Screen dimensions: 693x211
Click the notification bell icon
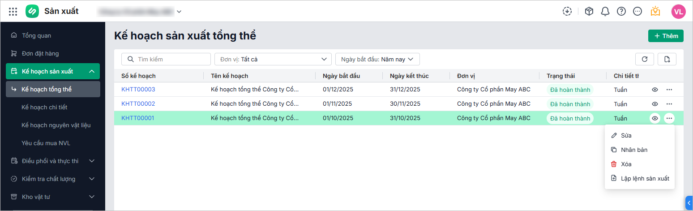pyautogui.click(x=605, y=12)
